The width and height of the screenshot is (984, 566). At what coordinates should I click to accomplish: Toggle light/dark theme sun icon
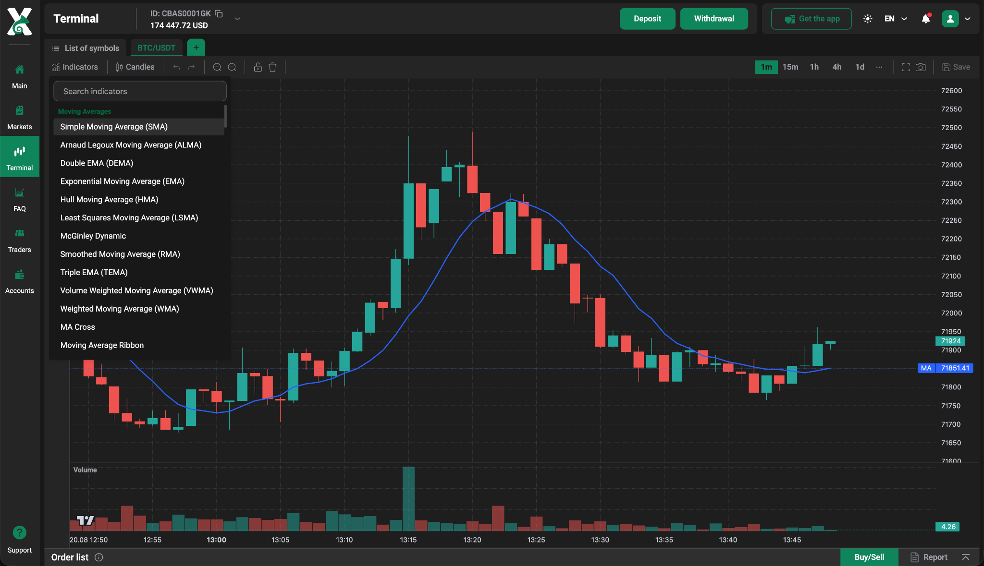(868, 19)
